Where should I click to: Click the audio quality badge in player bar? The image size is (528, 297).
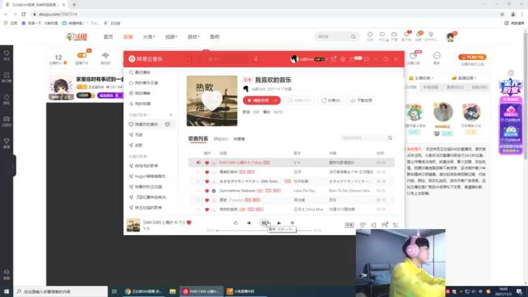tap(349, 225)
